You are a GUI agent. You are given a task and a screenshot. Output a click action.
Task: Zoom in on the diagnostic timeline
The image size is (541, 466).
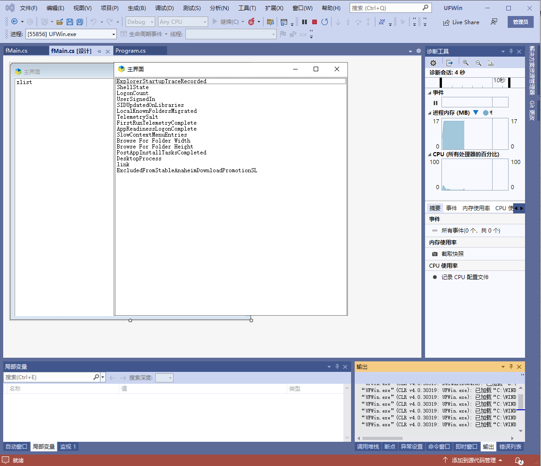pos(466,63)
